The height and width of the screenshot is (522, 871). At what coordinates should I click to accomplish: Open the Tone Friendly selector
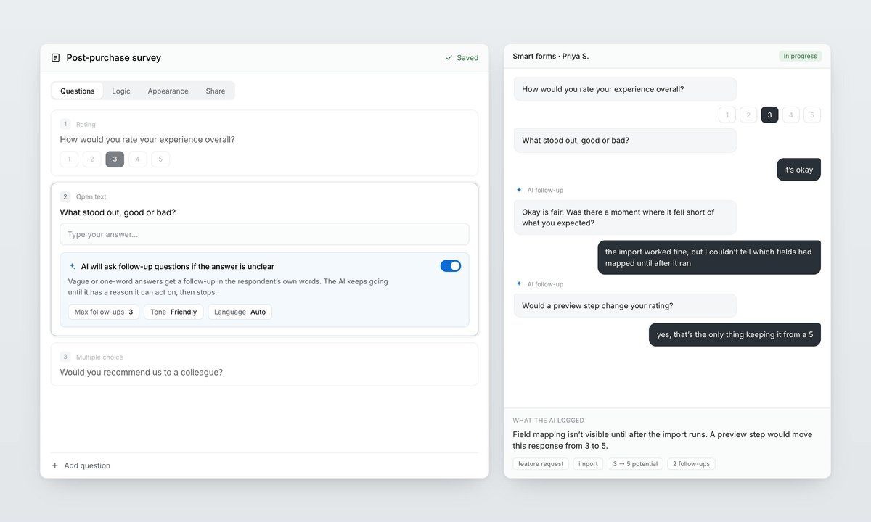[x=173, y=312]
